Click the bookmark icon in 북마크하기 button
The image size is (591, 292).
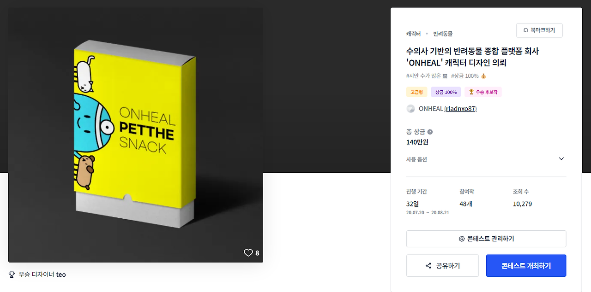(x=525, y=30)
